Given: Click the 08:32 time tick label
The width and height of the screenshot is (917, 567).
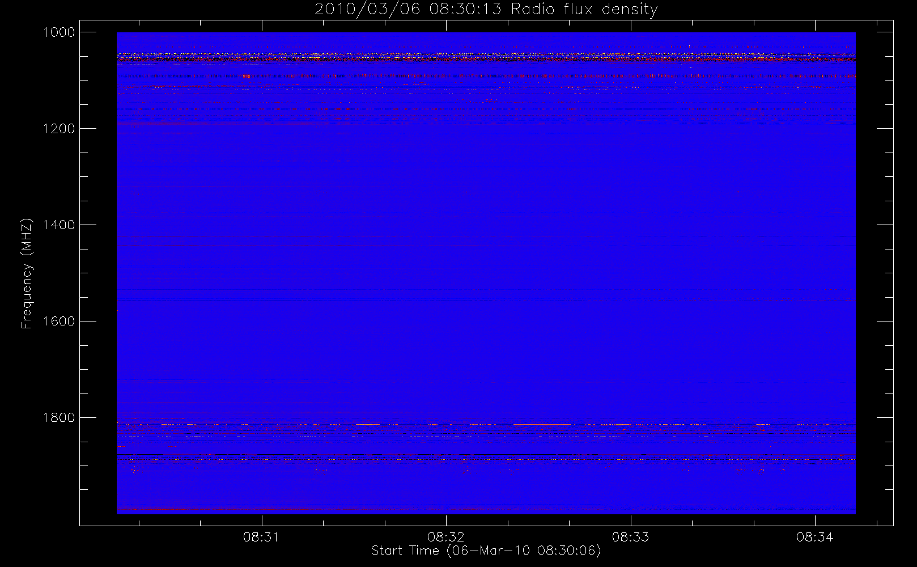Looking at the screenshot, I should pyautogui.click(x=446, y=537).
